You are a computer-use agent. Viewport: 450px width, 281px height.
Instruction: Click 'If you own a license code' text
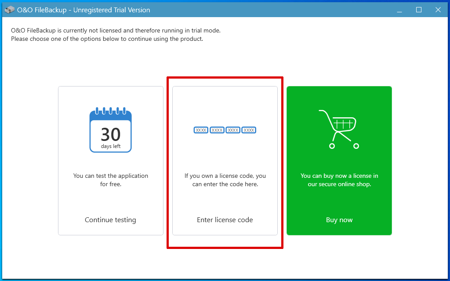pos(225,180)
